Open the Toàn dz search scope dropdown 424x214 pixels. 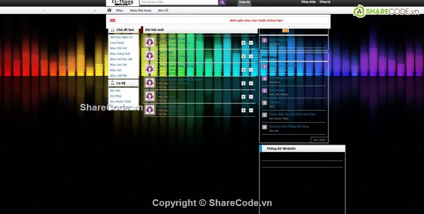pyautogui.click(x=245, y=2)
